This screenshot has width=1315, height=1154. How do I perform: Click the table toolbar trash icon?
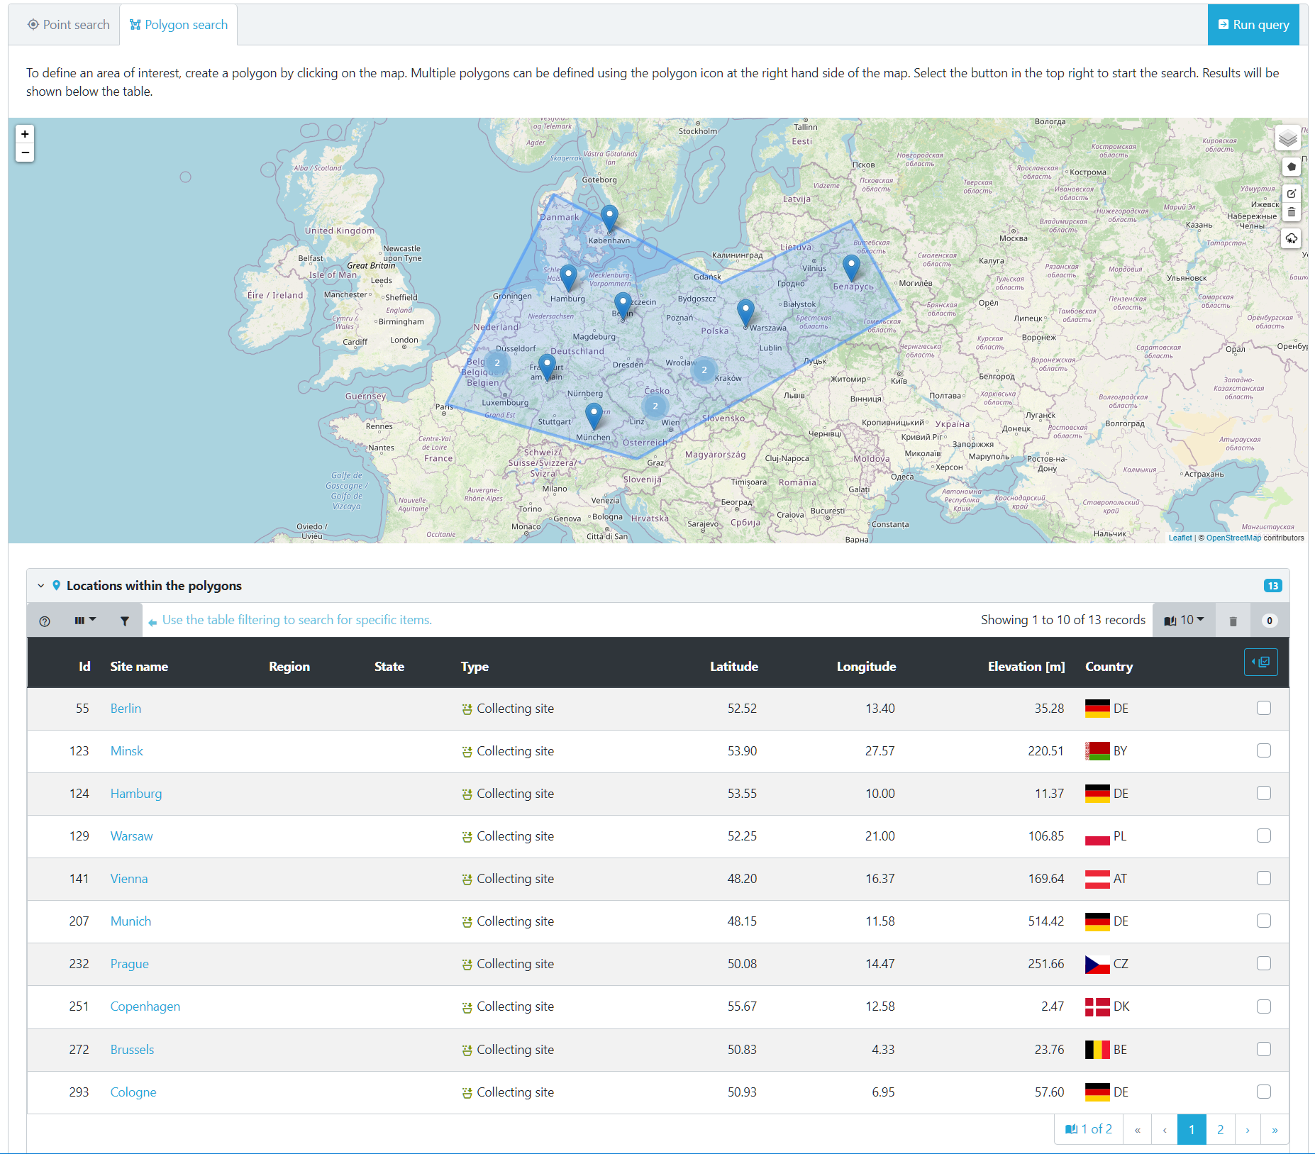(1233, 621)
